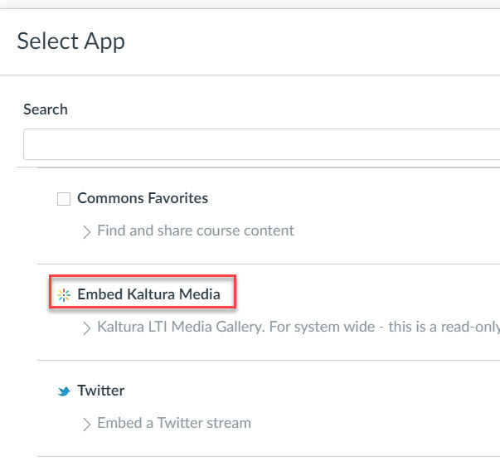Image resolution: width=500 pixels, height=466 pixels.
Task: Click the Search field label
Action: [x=46, y=109]
